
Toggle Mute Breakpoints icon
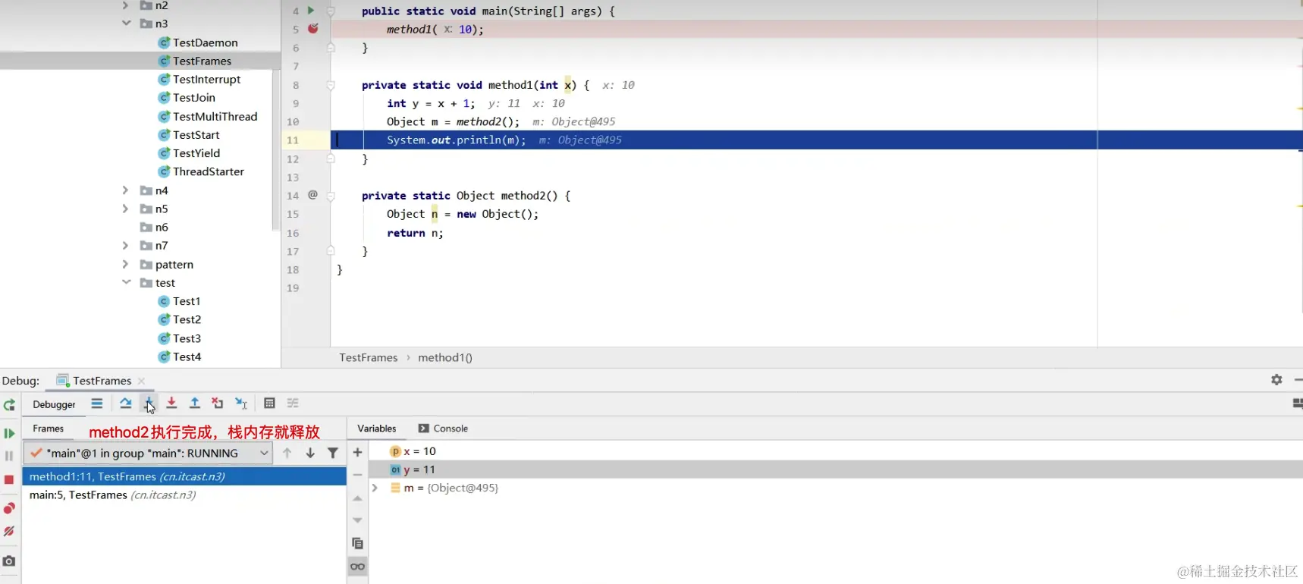pyautogui.click(x=9, y=531)
